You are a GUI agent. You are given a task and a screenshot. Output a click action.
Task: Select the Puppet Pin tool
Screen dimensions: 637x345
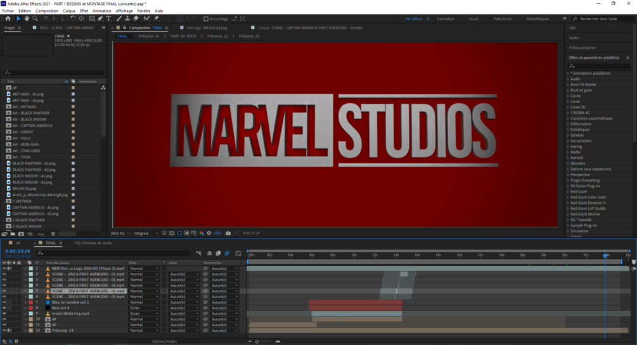tap(157, 18)
